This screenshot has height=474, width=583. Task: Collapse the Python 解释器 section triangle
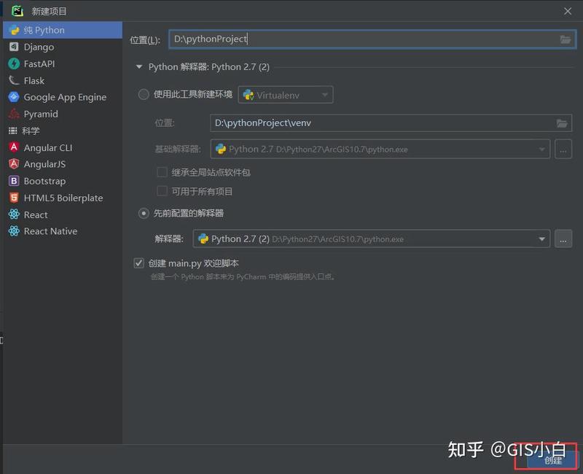(x=139, y=67)
